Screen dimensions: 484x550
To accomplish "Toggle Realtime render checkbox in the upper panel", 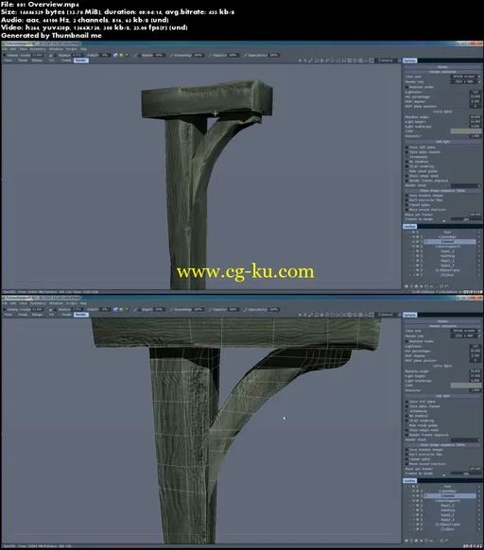I will 406,87.
